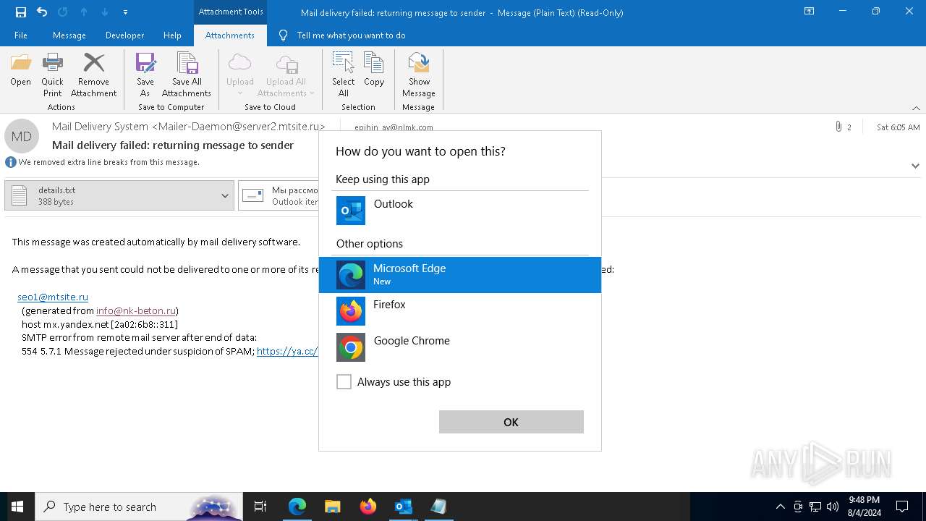Click the Outlook taskbar icon
The height and width of the screenshot is (521, 926).
click(403, 507)
